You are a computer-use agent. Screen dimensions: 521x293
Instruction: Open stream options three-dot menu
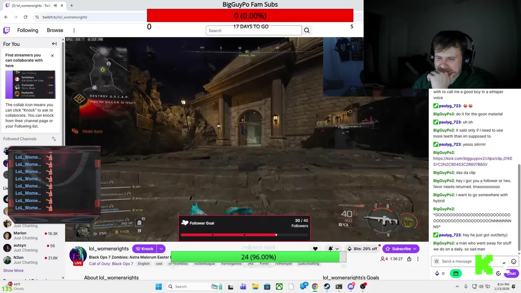click(418, 259)
